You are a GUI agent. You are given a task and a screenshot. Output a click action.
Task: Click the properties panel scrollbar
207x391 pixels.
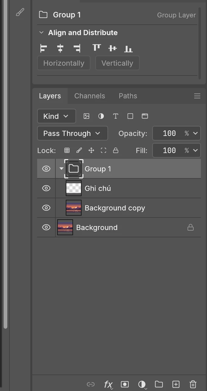200,43
